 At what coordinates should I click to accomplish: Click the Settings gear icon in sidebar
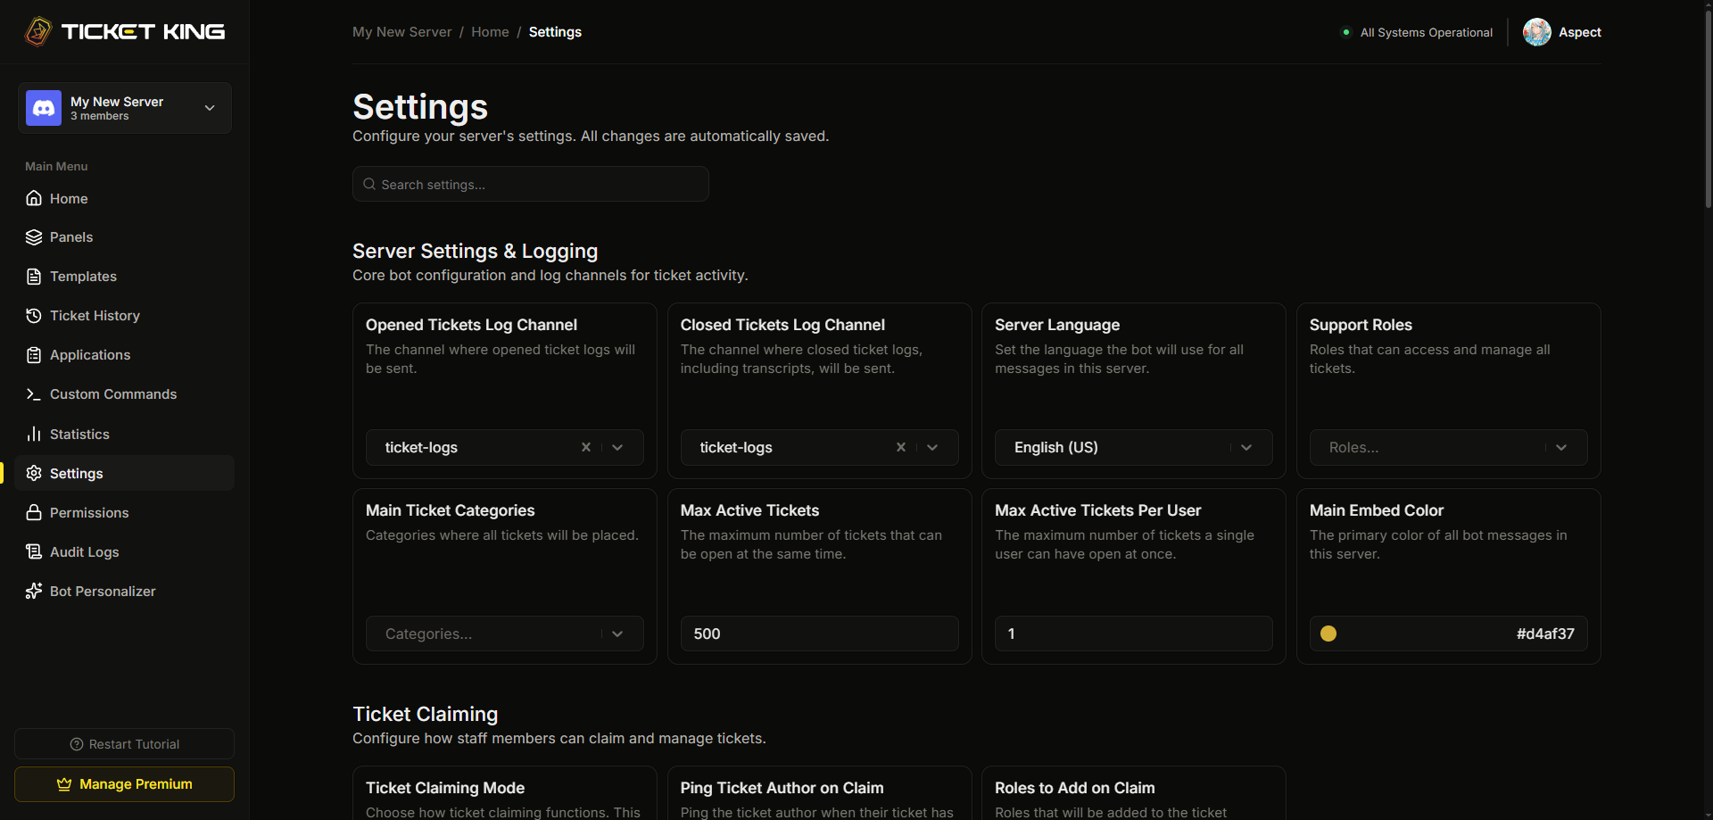click(34, 473)
